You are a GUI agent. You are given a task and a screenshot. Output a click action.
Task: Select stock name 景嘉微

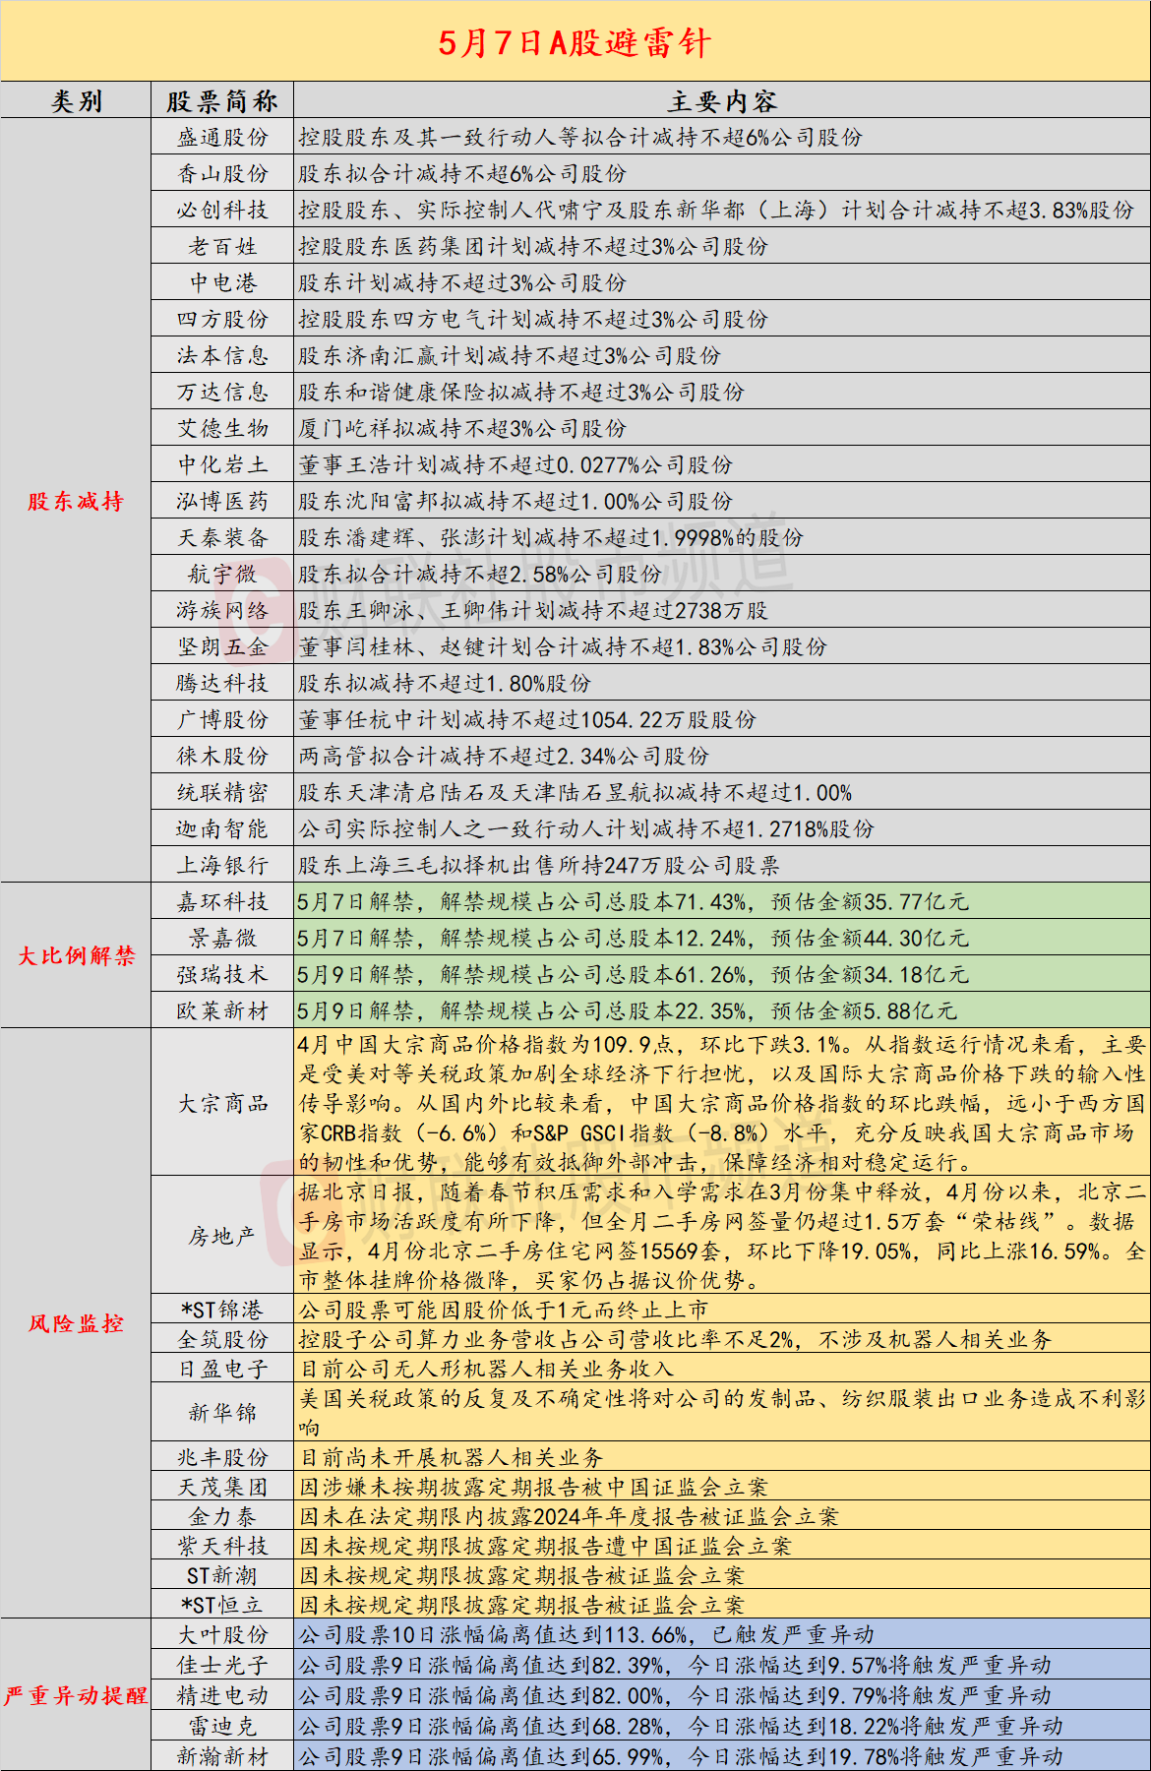pos(222,939)
